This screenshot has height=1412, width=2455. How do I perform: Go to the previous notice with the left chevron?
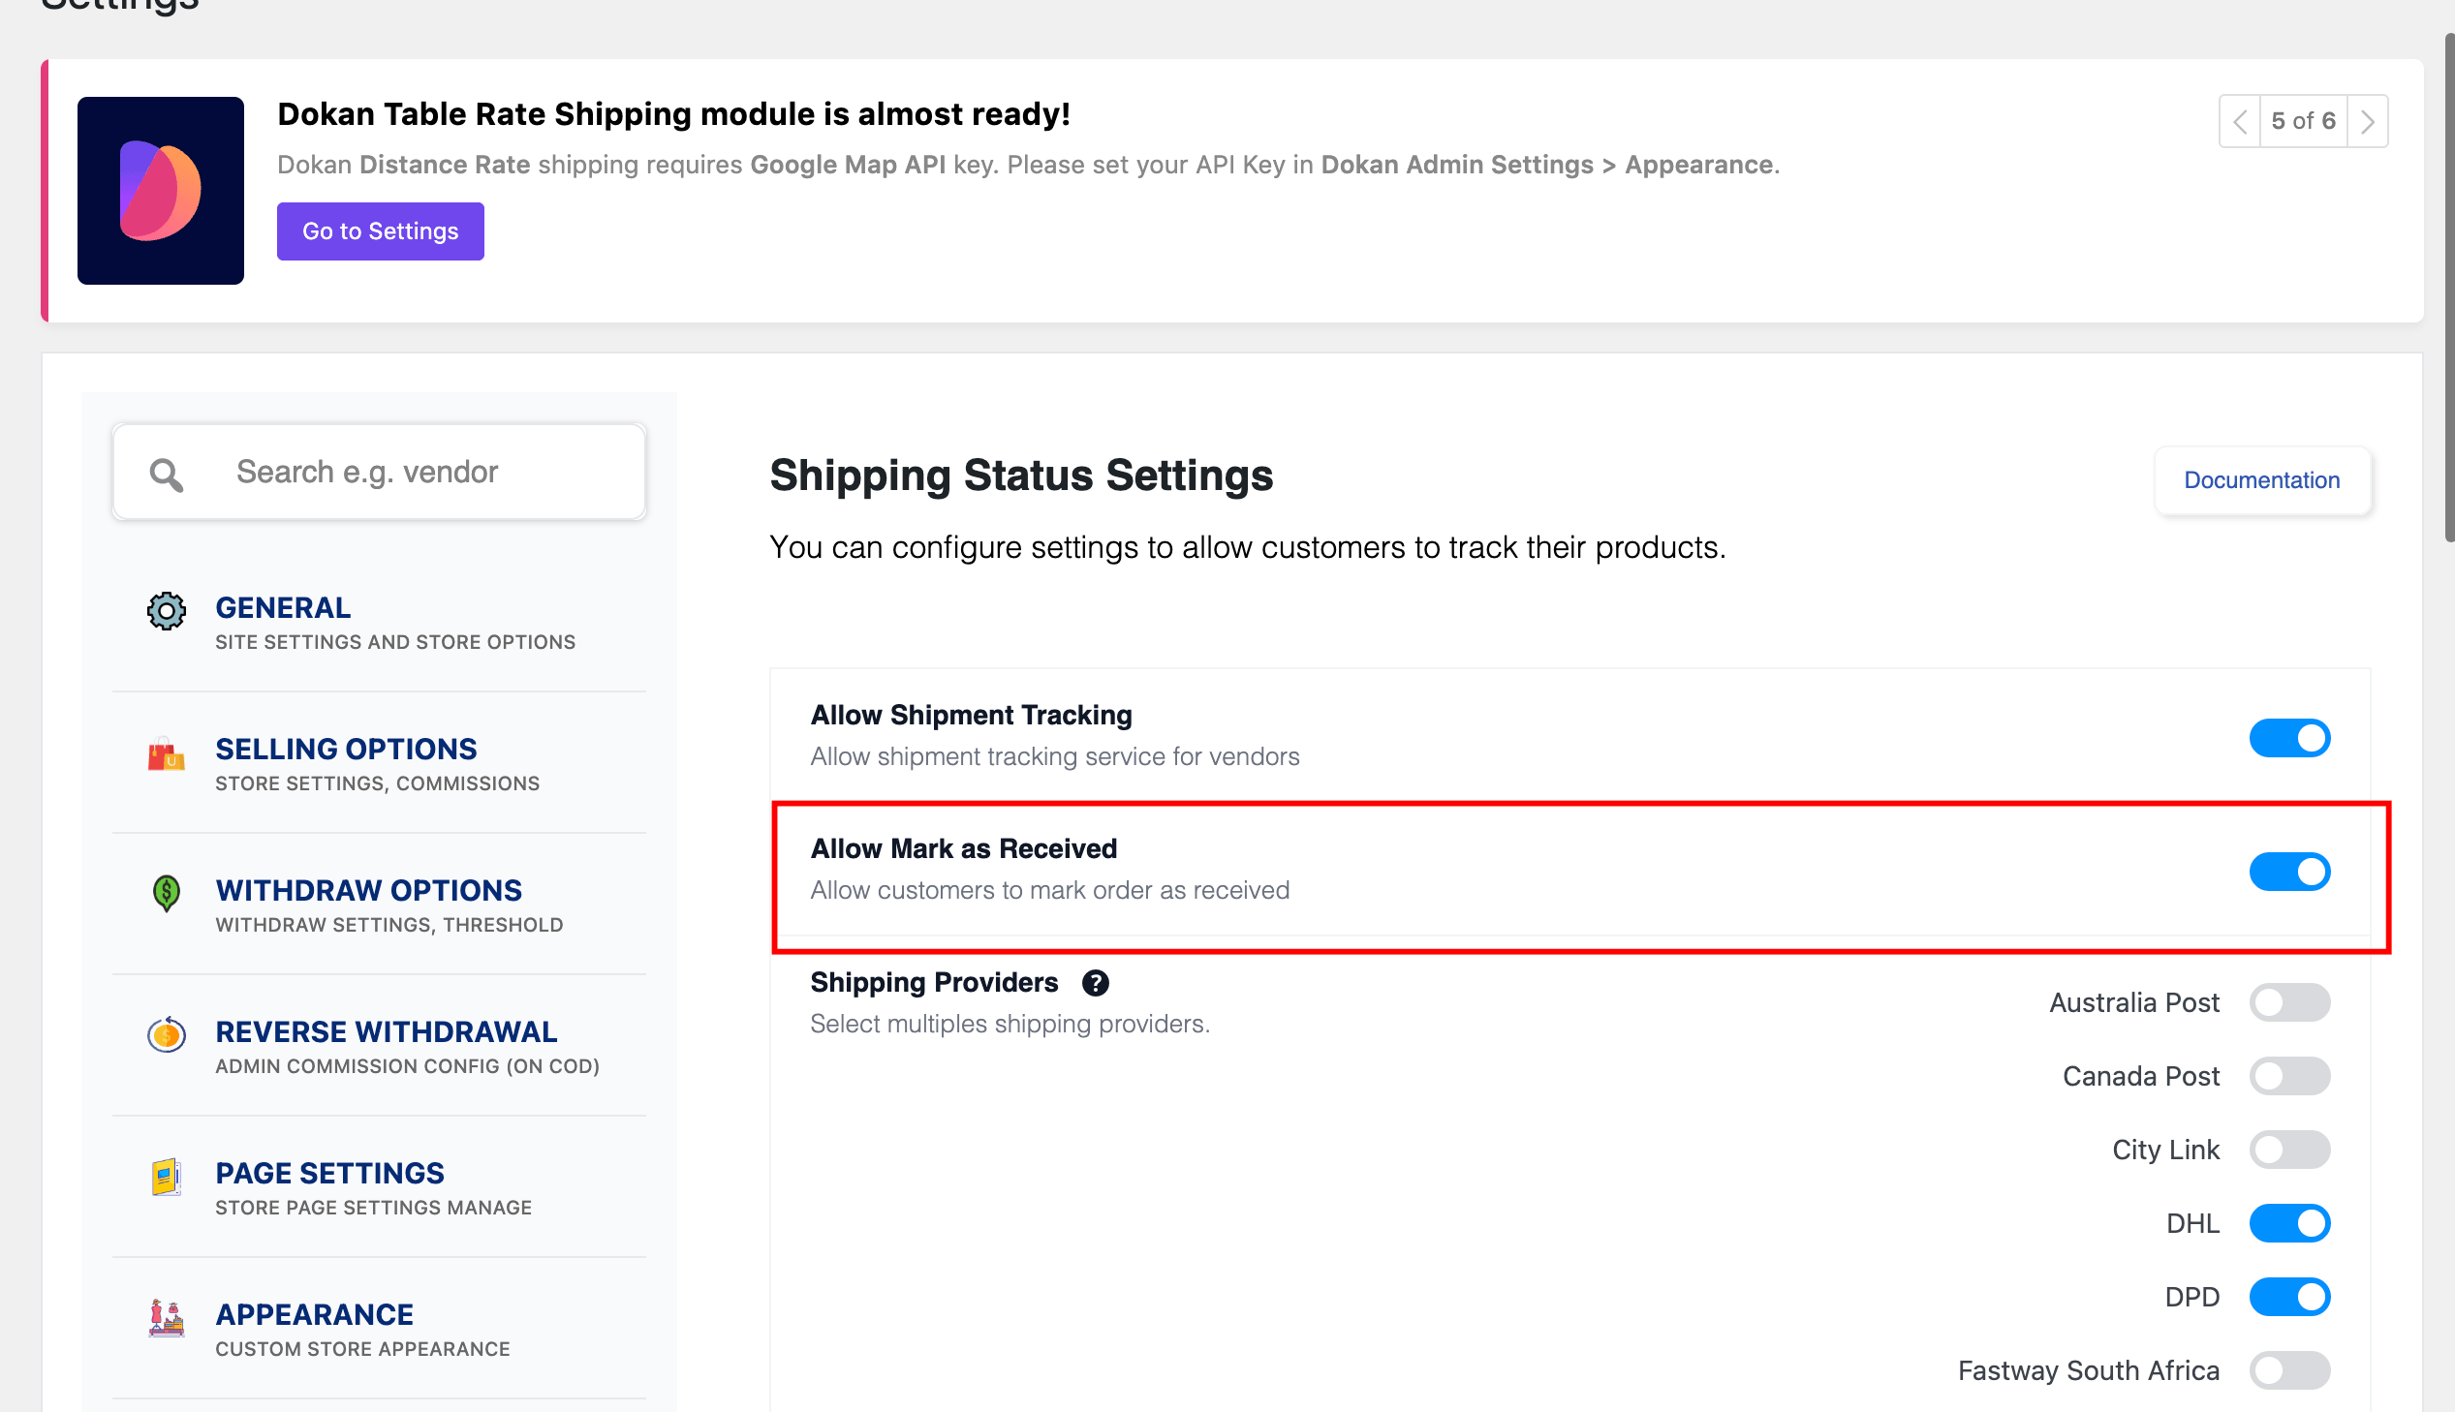[x=2240, y=121]
